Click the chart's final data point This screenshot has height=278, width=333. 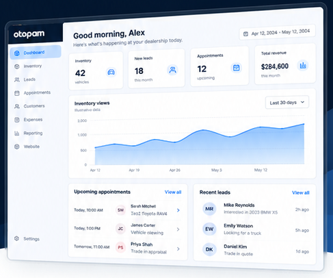pos(304,124)
